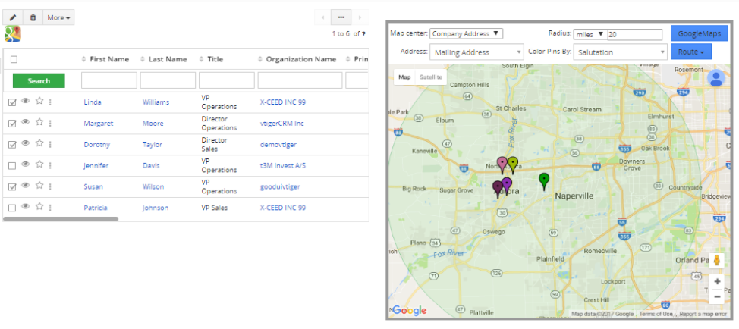Click Report a map error link
The image size is (739, 329).
[703, 314]
